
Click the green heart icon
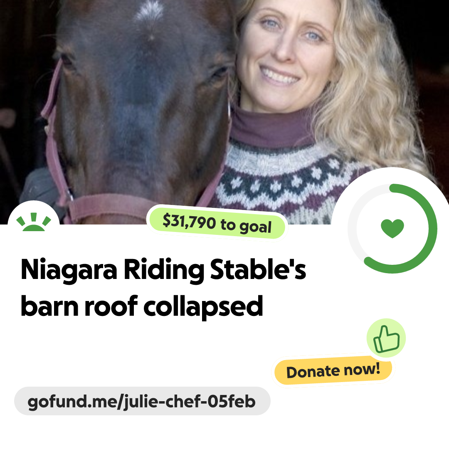[392, 228]
